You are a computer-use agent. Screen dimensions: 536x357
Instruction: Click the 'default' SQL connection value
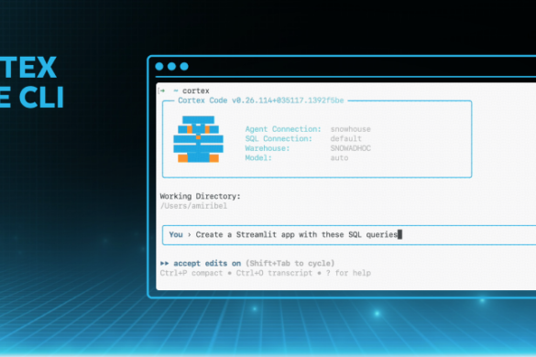point(345,139)
